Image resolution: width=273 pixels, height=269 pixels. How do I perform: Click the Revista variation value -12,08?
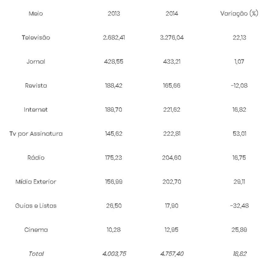coord(239,86)
